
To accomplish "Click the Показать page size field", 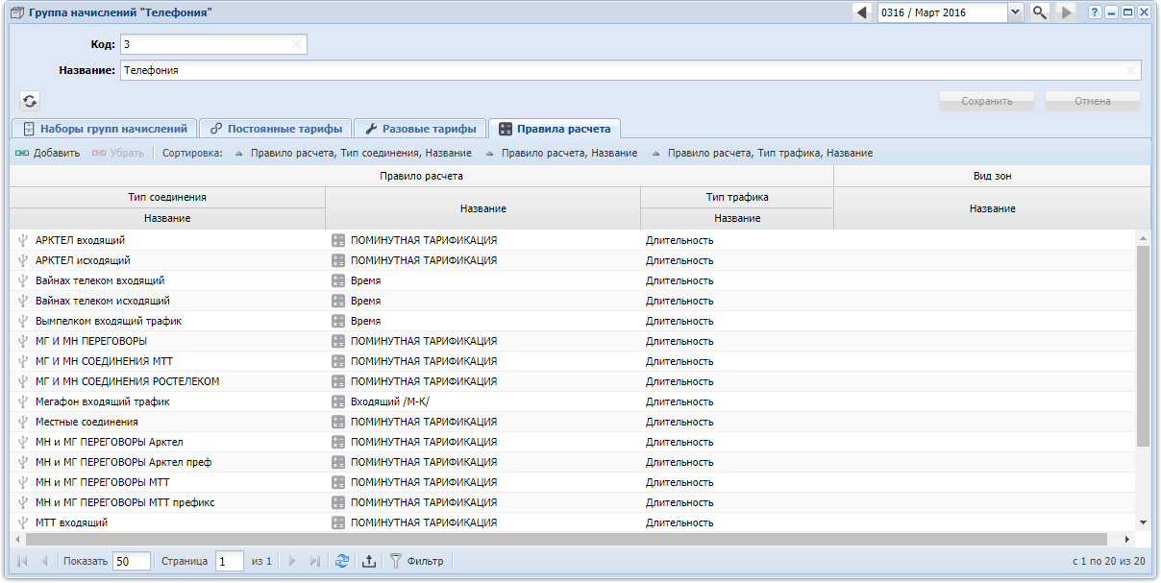I will pyautogui.click(x=132, y=561).
